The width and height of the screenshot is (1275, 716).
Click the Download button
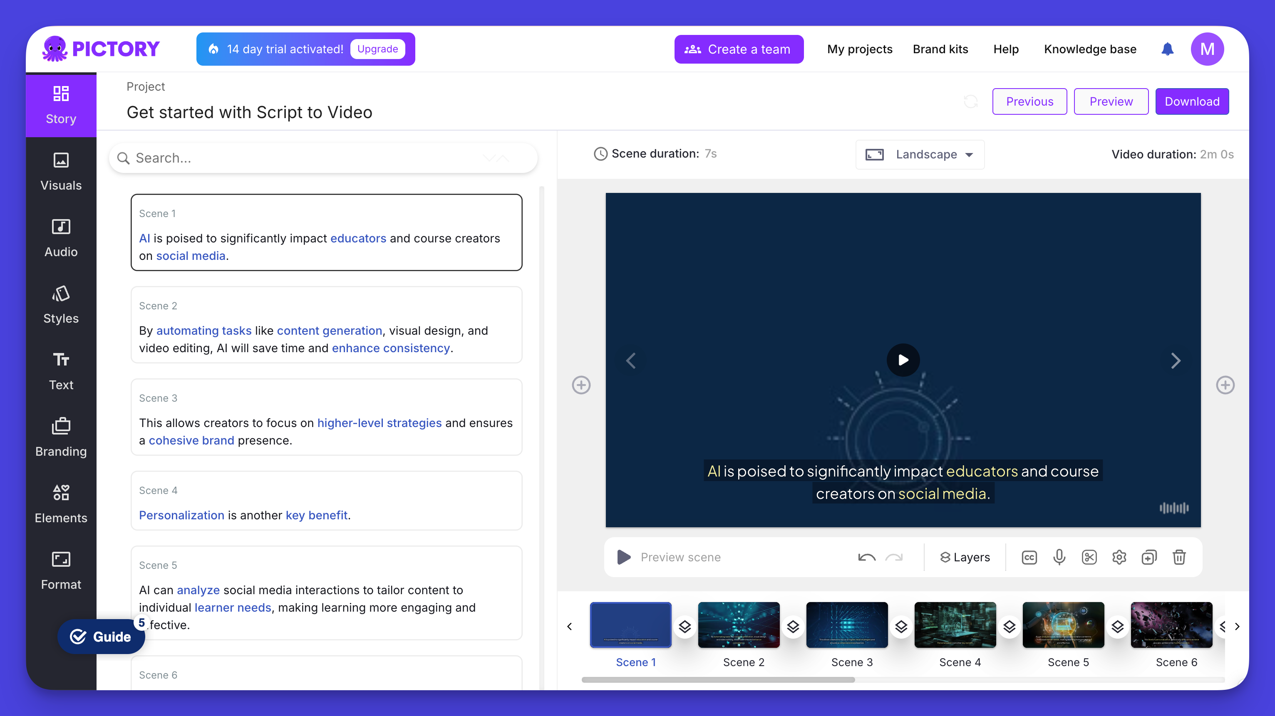pos(1192,101)
